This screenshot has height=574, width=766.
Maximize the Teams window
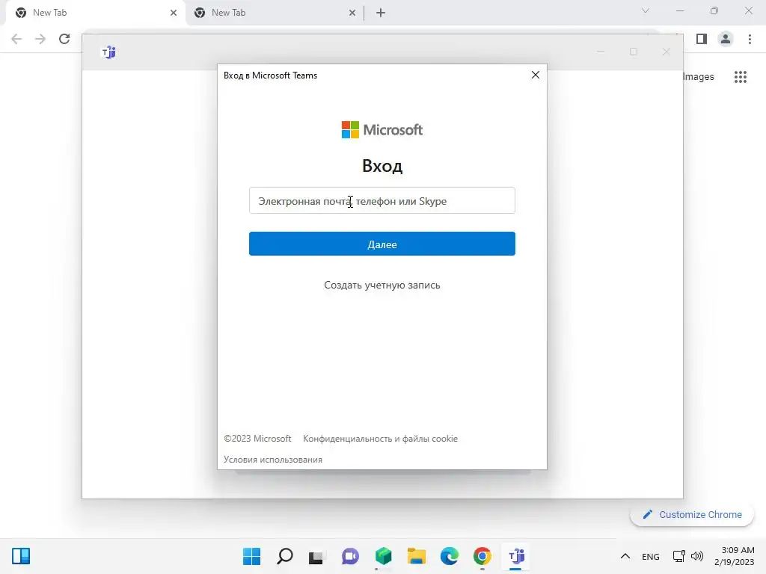click(x=634, y=52)
